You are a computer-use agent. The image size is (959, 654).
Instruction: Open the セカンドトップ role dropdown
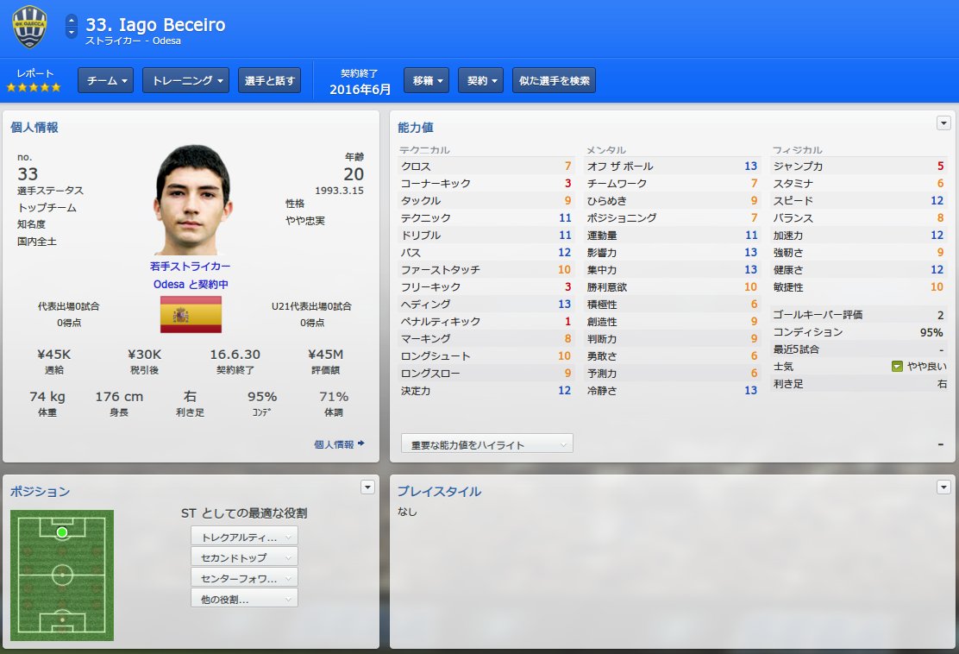(x=244, y=557)
